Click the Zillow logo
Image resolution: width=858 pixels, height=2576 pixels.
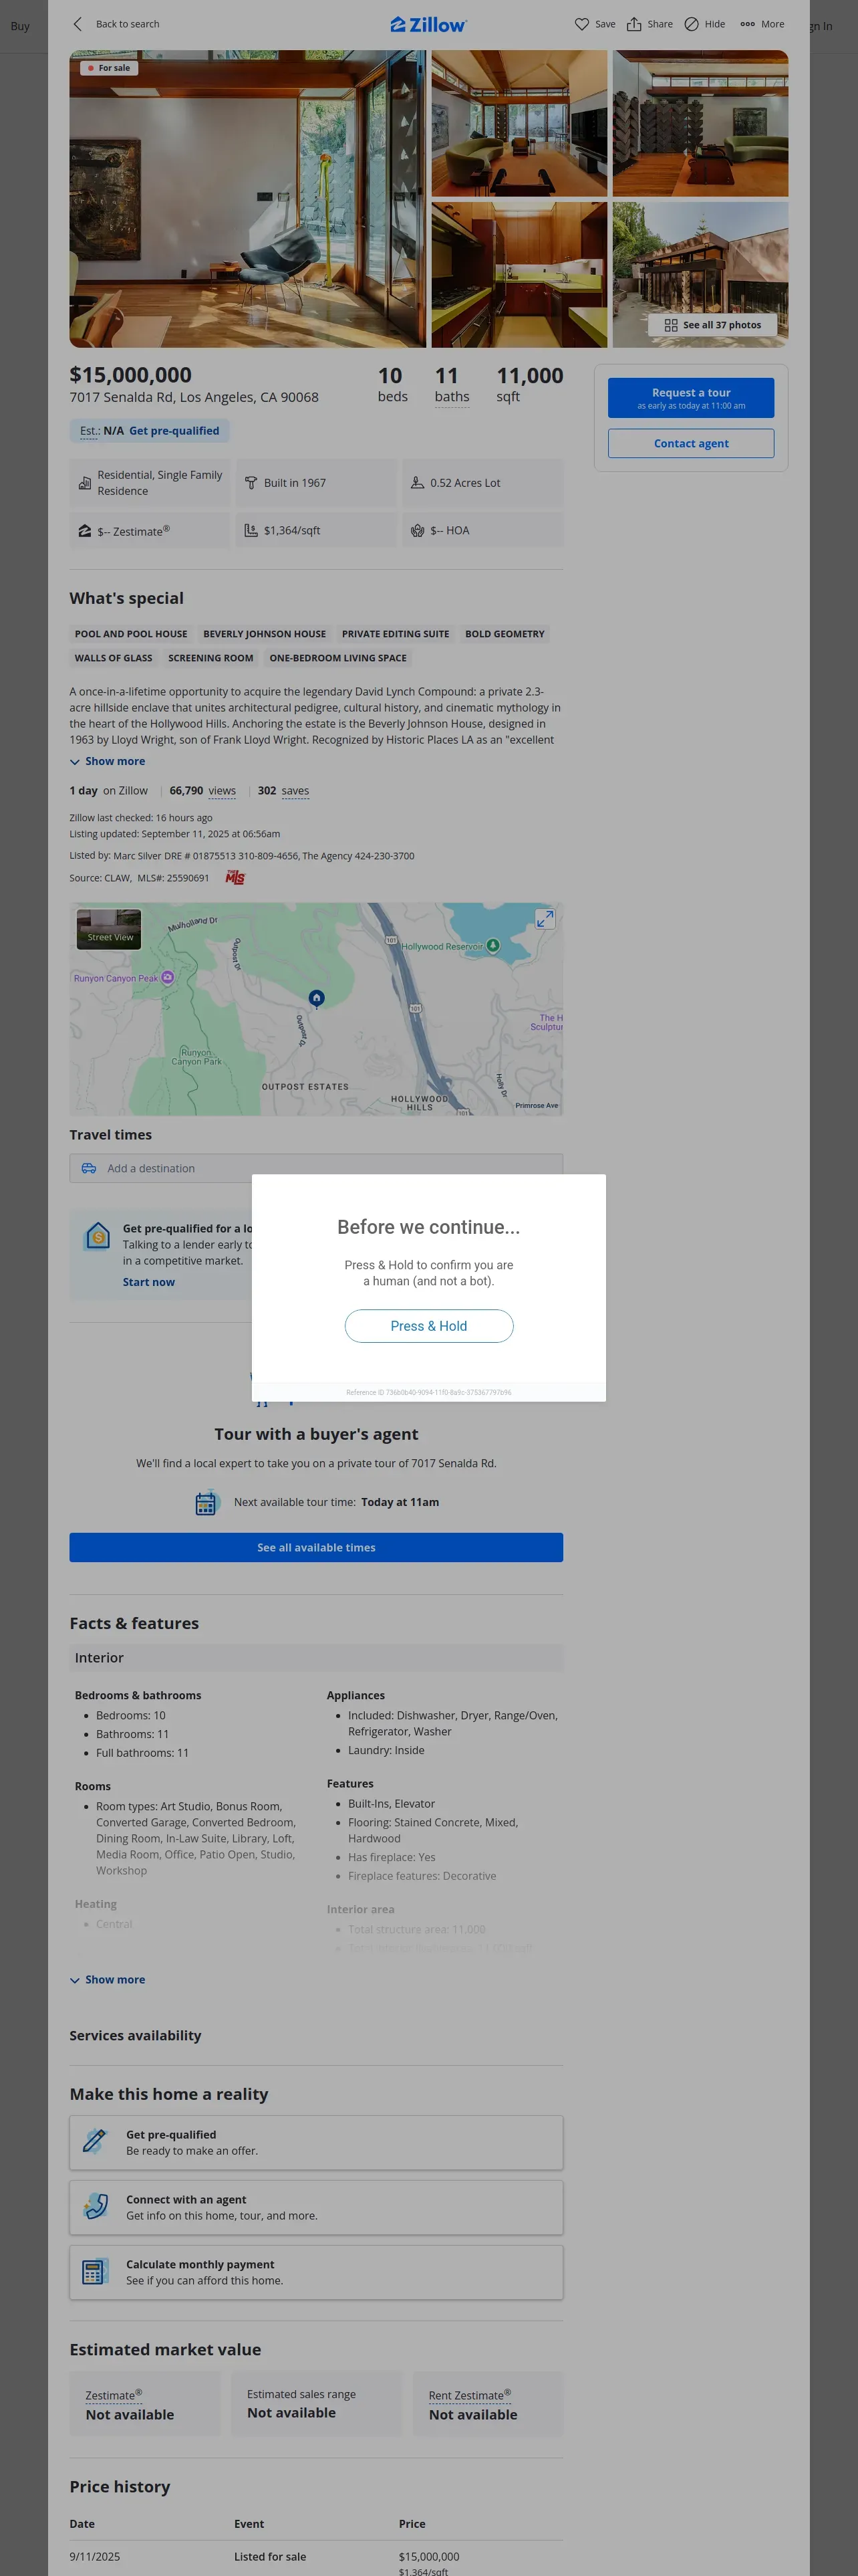(x=428, y=24)
